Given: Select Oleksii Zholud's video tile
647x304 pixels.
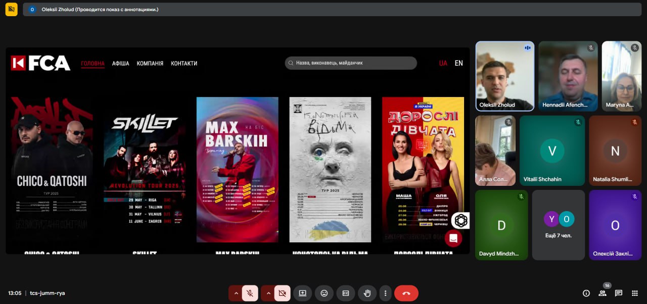Looking at the screenshot, I should pos(505,76).
